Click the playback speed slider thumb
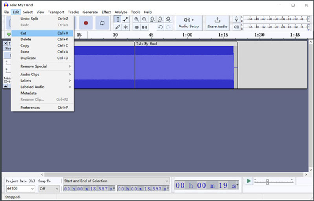The height and width of the screenshot is (201, 314). click(267, 182)
